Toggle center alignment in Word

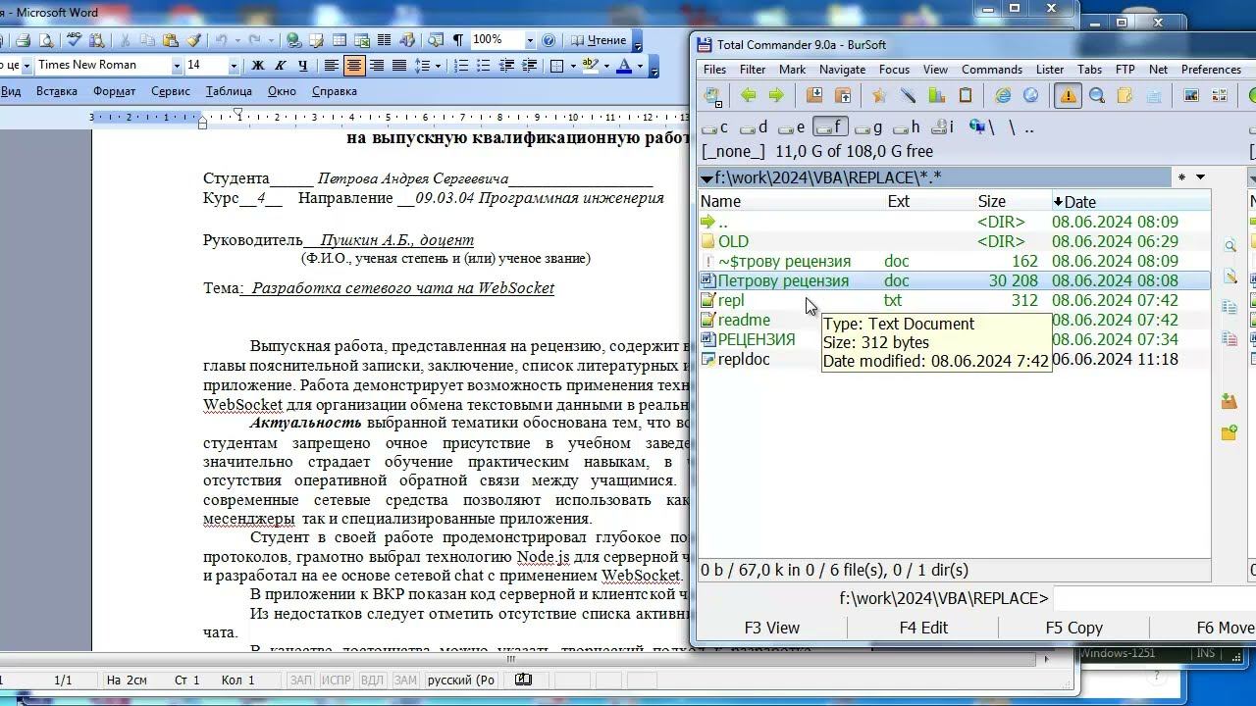pyautogui.click(x=354, y=66)
